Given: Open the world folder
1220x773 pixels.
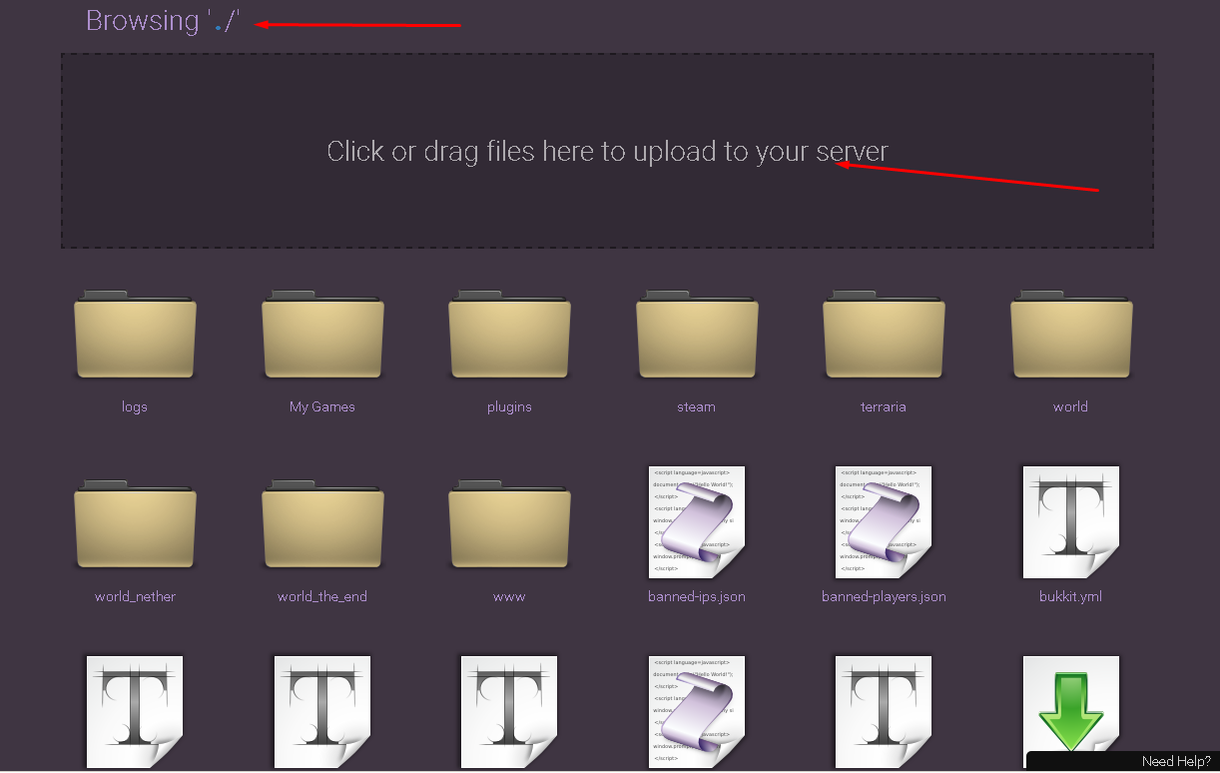Looking at the screenshot, I should [x=1071, y=335].
